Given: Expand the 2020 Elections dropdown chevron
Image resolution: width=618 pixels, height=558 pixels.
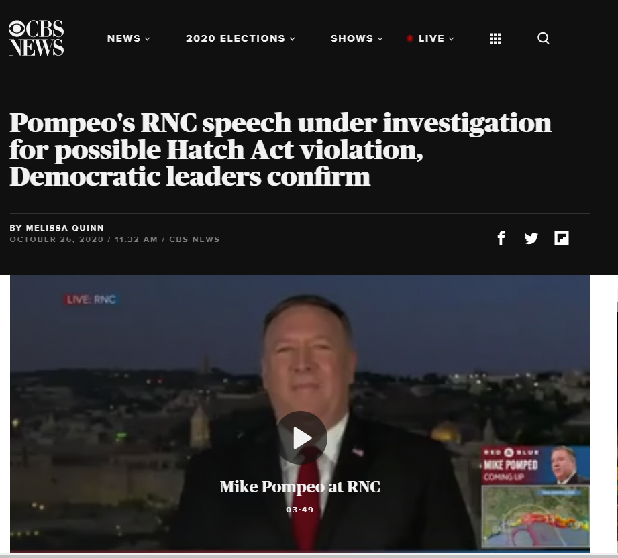Looking at the screenshot, I should (x=292, y=39).
